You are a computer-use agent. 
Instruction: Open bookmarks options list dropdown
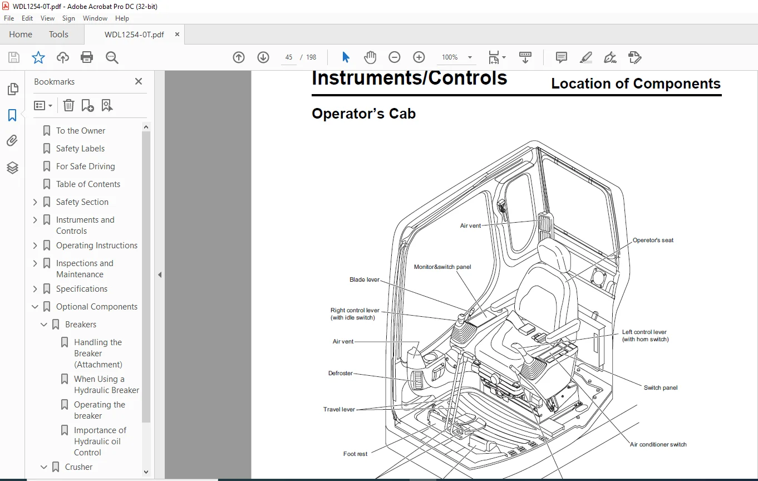coord(43,105)
